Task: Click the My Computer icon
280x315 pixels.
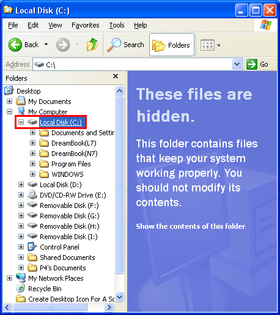Action: point(21,111)
